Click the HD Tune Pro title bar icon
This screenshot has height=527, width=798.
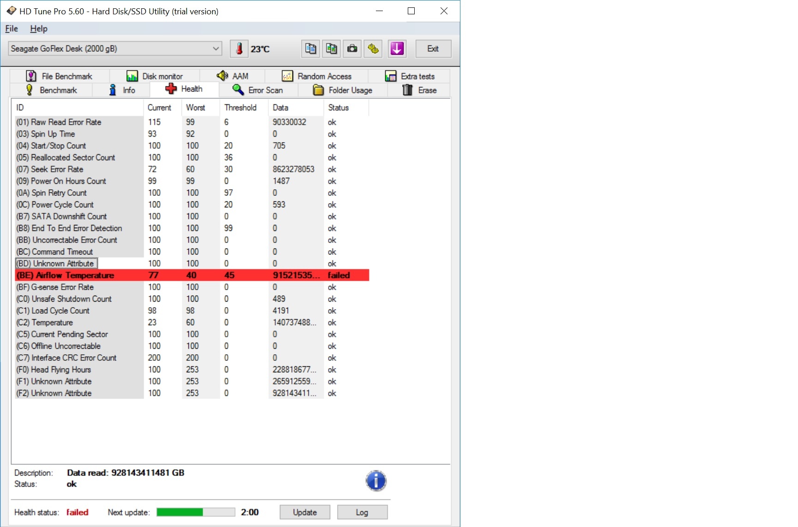[x=11, y=11]
